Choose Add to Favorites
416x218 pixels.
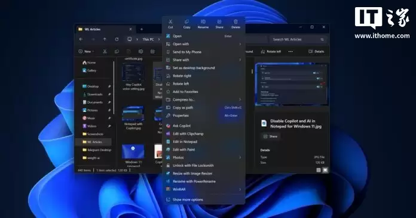click(203, 92)
